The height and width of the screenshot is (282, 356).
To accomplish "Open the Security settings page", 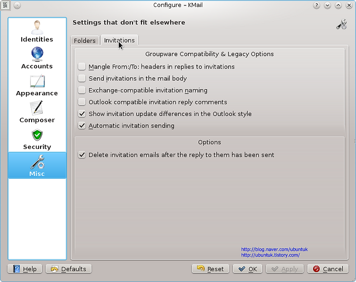I will (x=37, y=139).
